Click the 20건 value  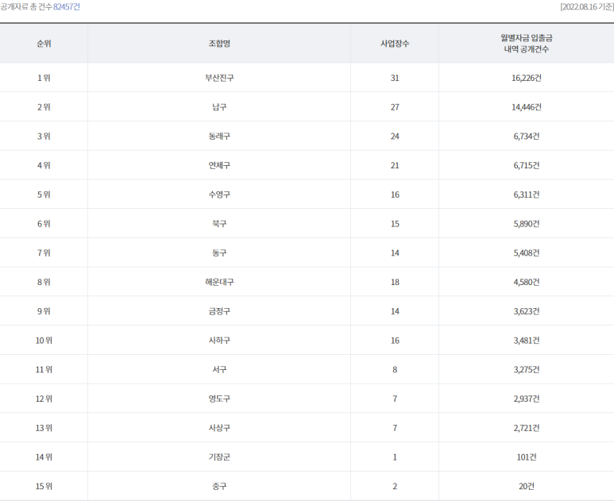(527, 486)
